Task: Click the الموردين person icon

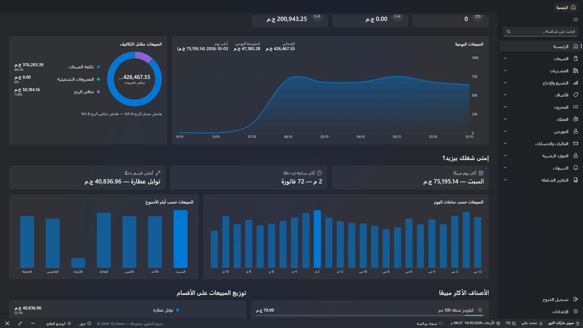Action: 575,131
